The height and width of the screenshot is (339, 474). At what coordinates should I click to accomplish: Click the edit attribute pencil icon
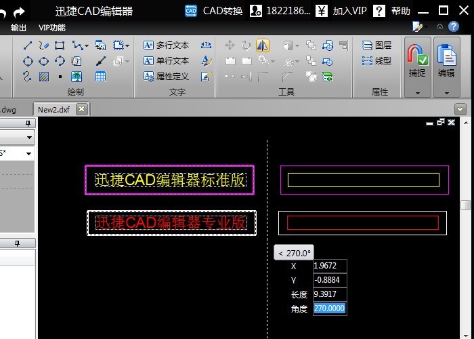(x=206, y=77)
